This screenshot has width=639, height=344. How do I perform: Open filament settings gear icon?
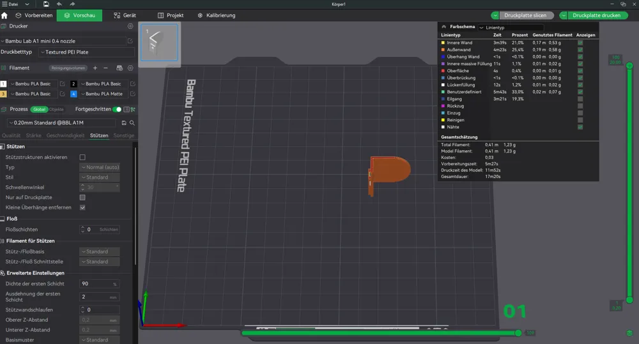(130, 68)
